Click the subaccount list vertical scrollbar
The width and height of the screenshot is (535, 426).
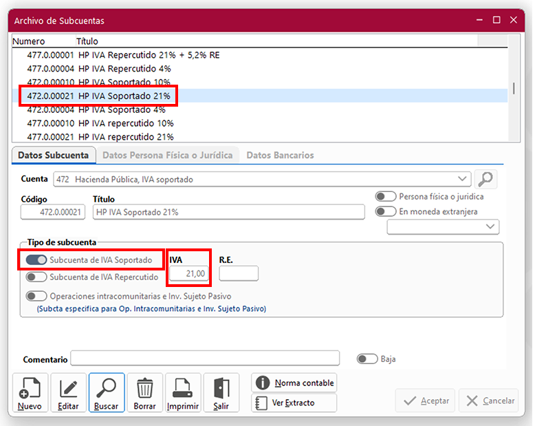(512, 89)
